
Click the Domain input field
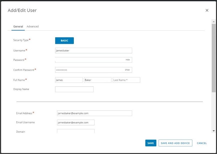point(76,131)
